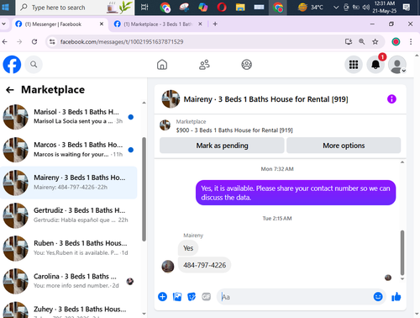Click the Windows taskbar search box
Screen dimensions: 420x318
point(76,8)
